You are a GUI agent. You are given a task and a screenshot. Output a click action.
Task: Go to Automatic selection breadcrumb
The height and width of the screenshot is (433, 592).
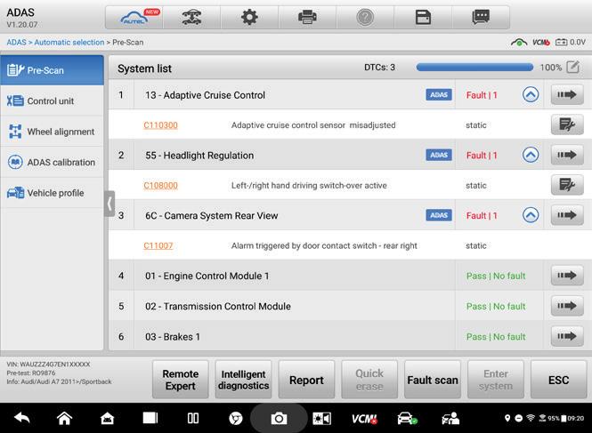tap(69, 43)
